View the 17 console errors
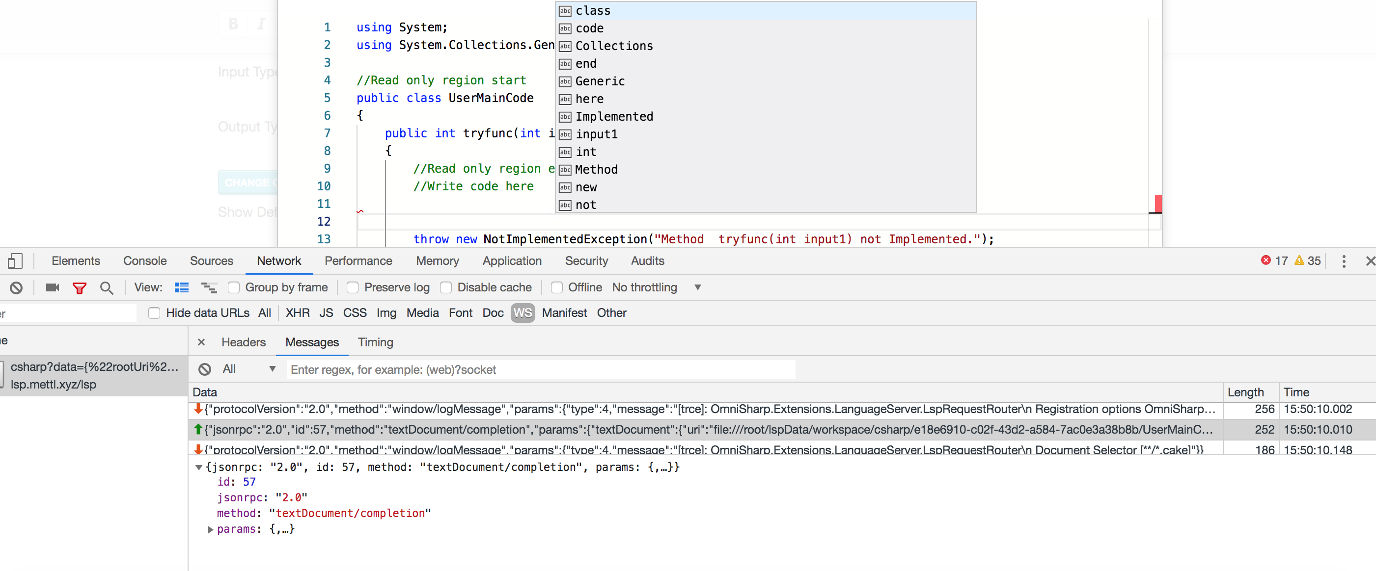Viewport: 1376px width, 571px height. (x=1275, y=260)
